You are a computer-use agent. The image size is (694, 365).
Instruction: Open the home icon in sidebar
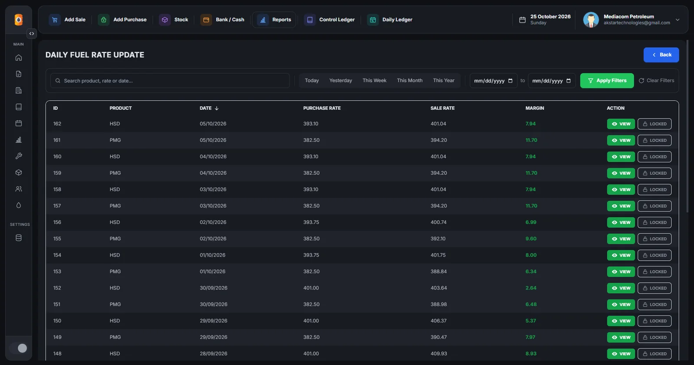[19, 58]
